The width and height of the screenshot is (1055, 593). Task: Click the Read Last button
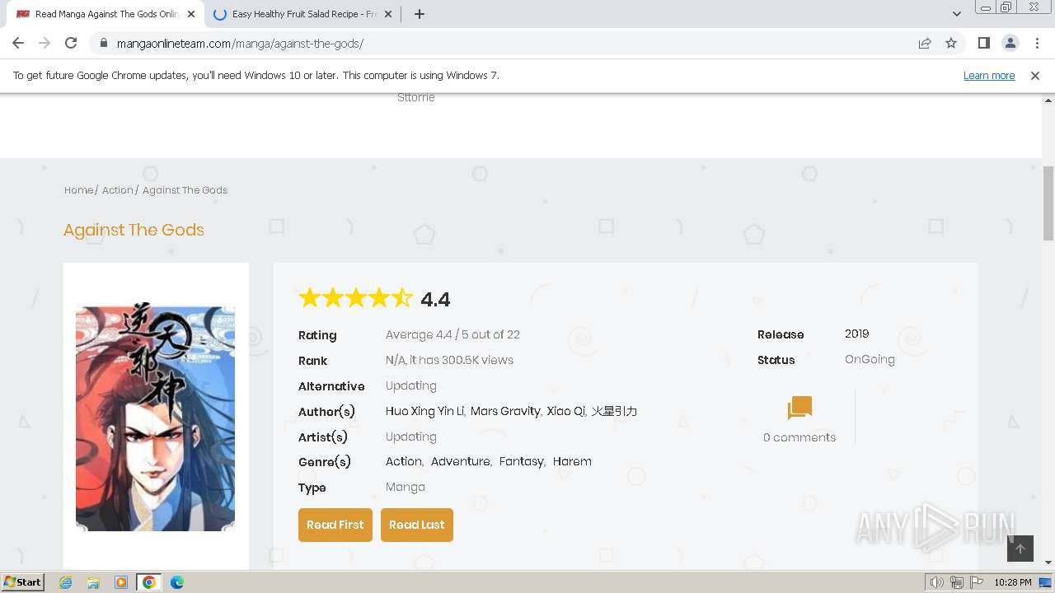pyautogui.click(x=417, y=525)
